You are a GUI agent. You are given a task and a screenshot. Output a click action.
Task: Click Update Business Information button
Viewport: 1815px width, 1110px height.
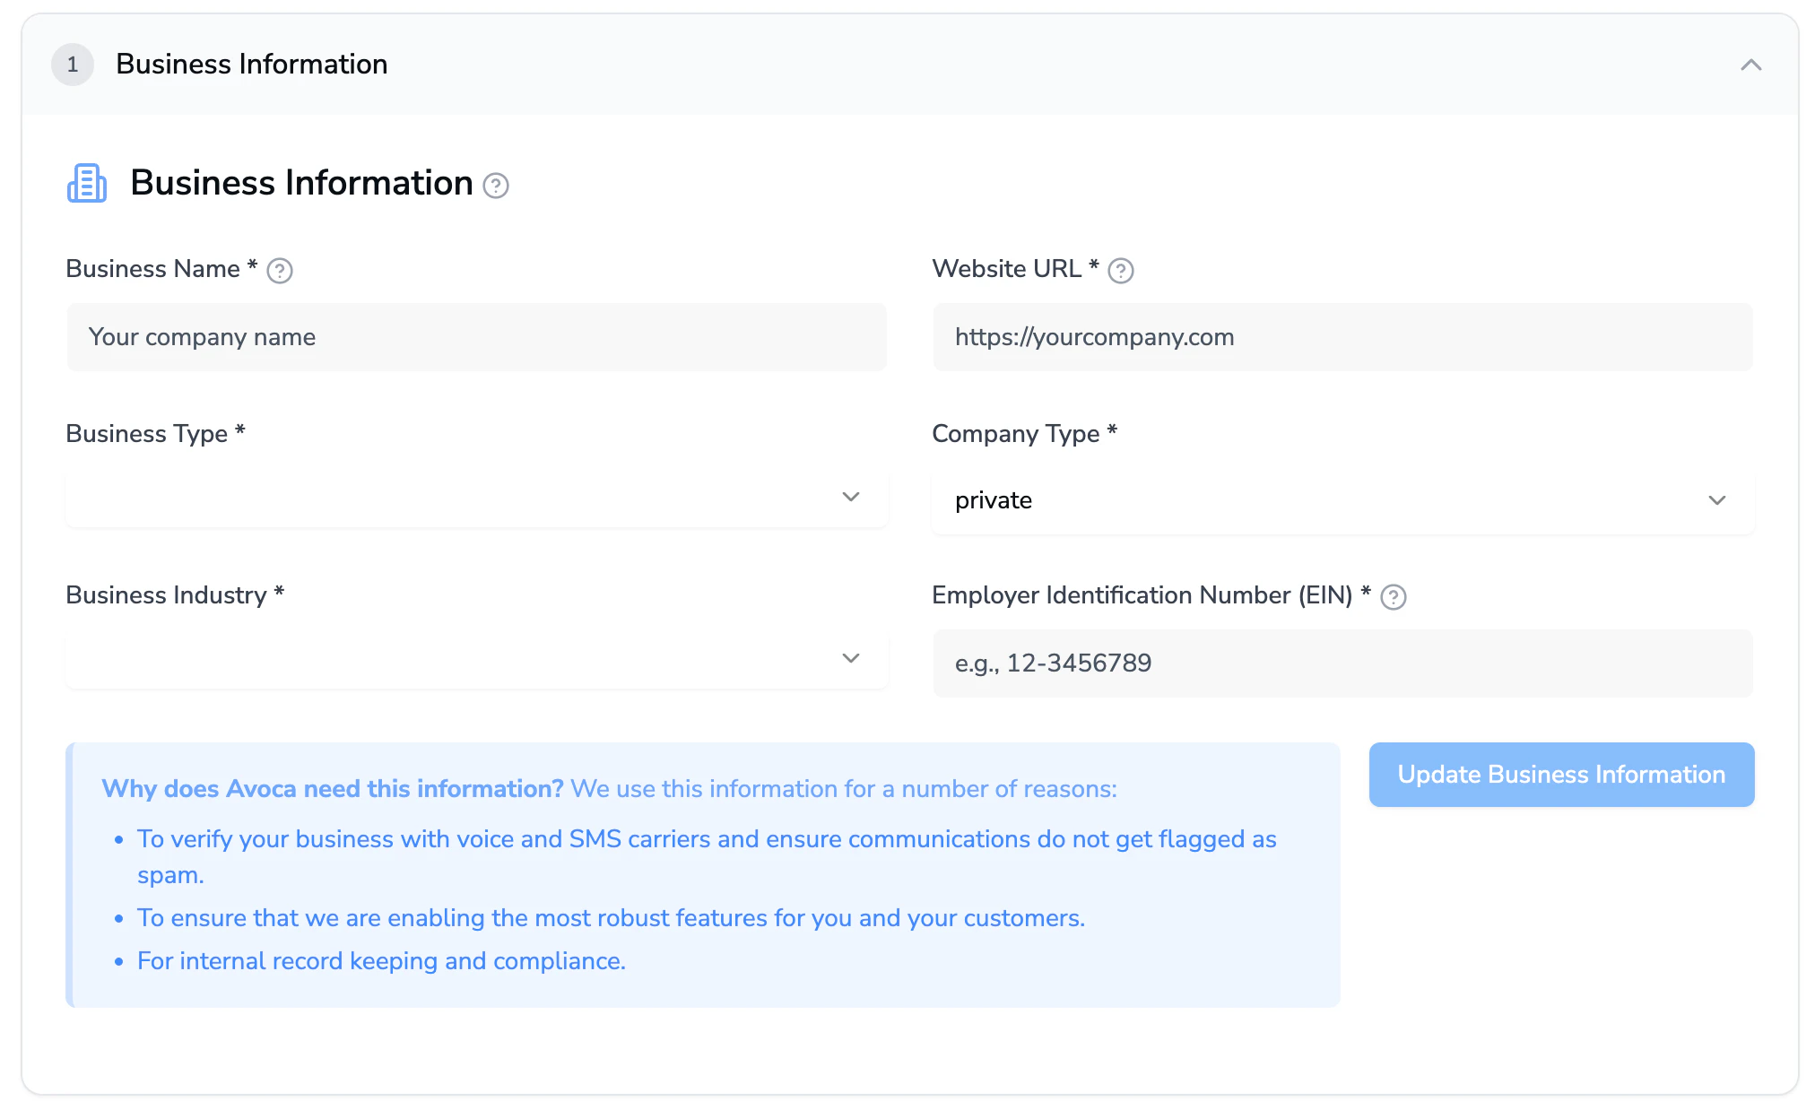pyautogui.click(x=1560, y=775)
